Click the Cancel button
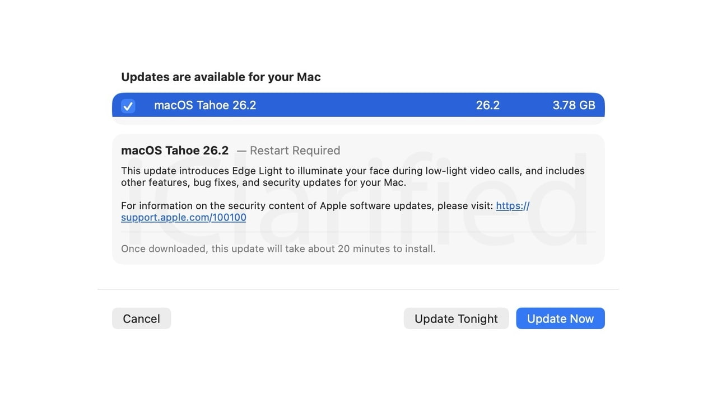The height and width of the screenshot is (403, 717). pos(141,318)
